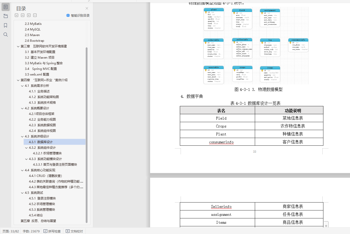
Task: Jump to 4.5.4 结论
Action: click(36, 215)
